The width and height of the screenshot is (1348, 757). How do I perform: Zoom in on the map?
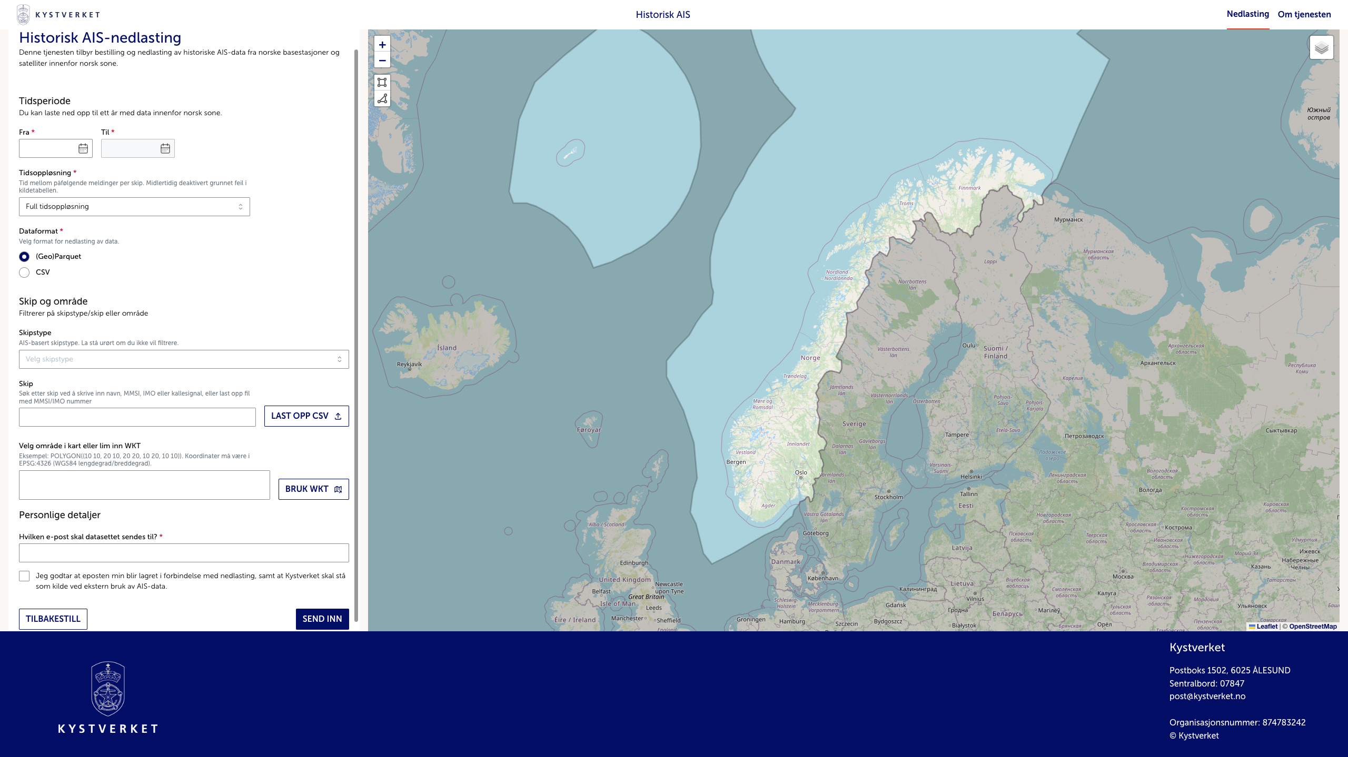pos(382,45)
